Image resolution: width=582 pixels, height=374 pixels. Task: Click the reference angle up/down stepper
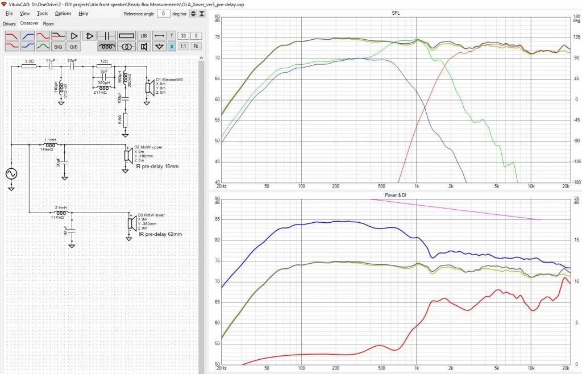[193, 14]
